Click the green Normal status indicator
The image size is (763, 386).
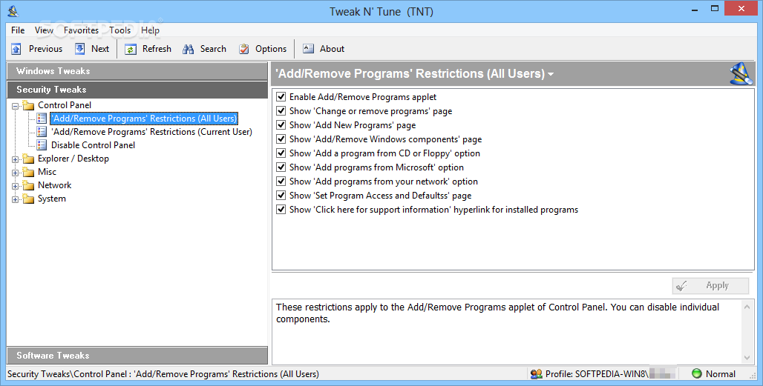pos(697,373)
